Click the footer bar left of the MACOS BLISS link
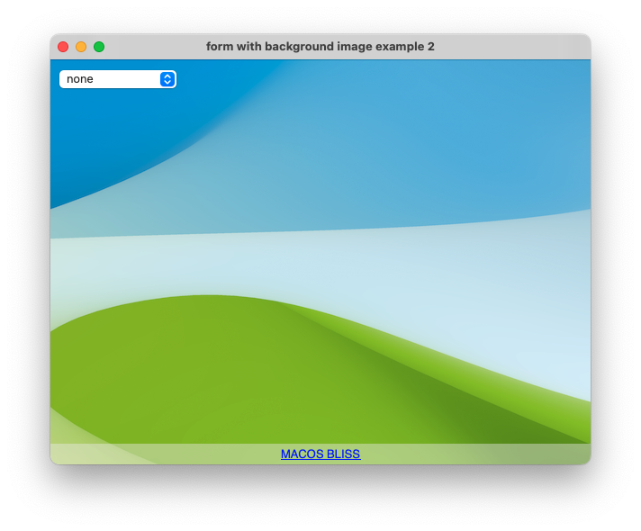Viewport: 641px width, 531px height. 162,454
